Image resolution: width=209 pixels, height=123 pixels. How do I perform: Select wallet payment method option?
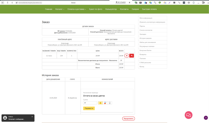tap(100, 103)
